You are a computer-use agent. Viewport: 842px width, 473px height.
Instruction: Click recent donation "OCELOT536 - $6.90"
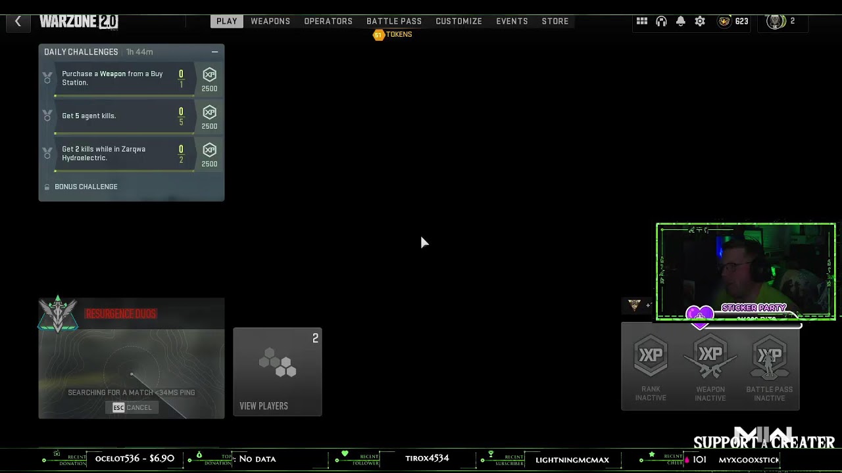point(135,459)
